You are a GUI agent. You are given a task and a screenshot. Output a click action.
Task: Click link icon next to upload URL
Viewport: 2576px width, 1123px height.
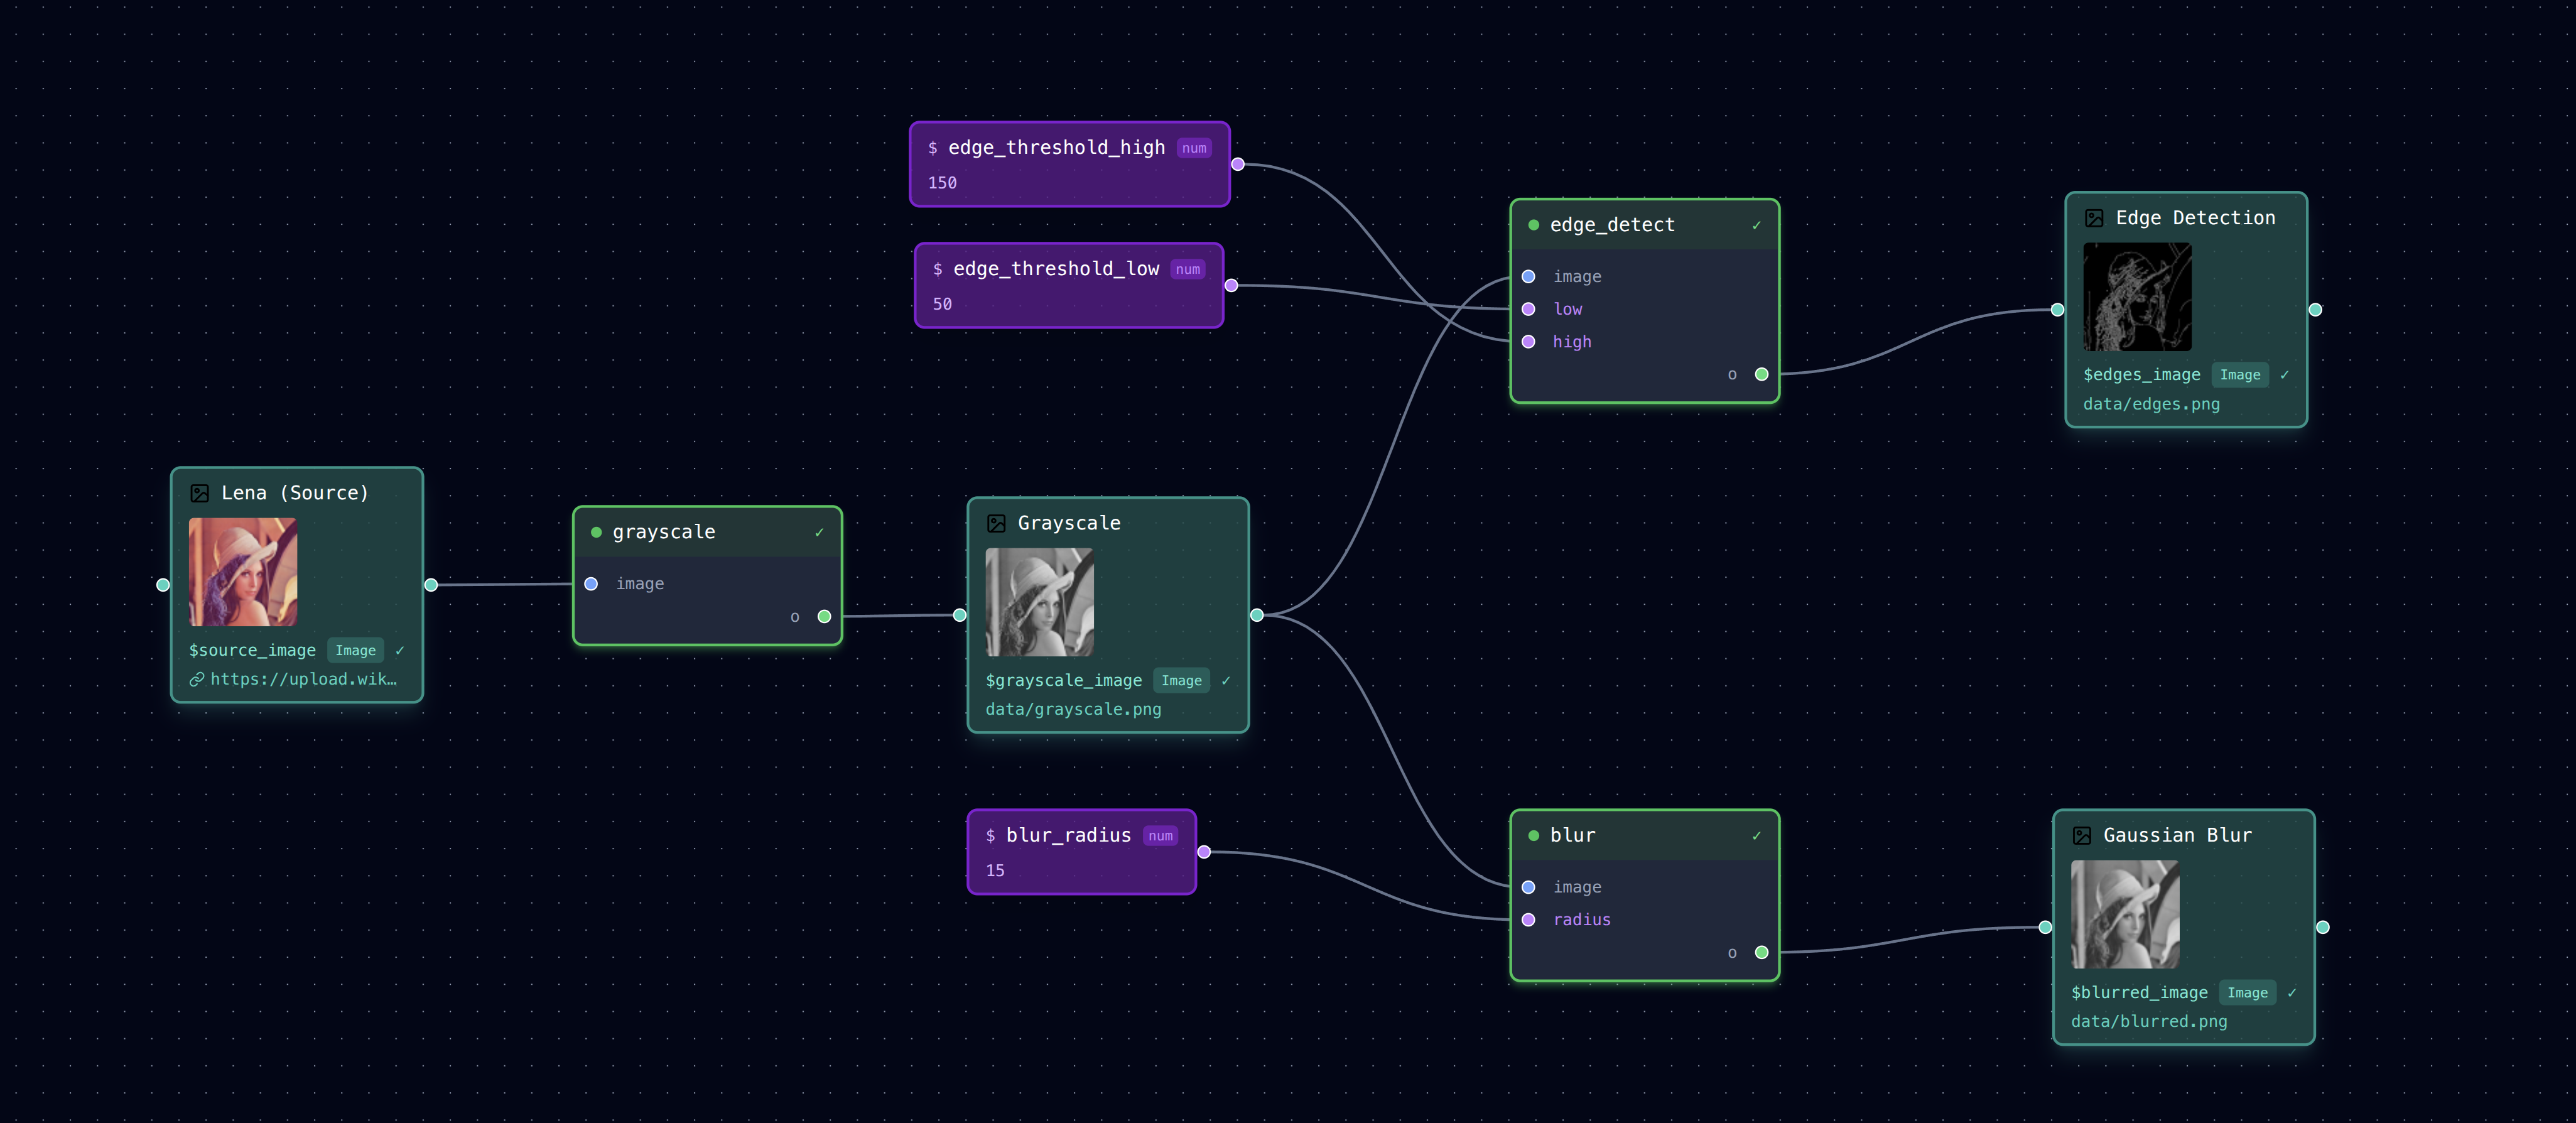pyautogui.click(x=197, y=679)
